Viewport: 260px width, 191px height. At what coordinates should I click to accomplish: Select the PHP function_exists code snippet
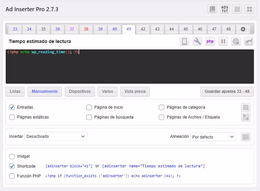coord(113,176)
